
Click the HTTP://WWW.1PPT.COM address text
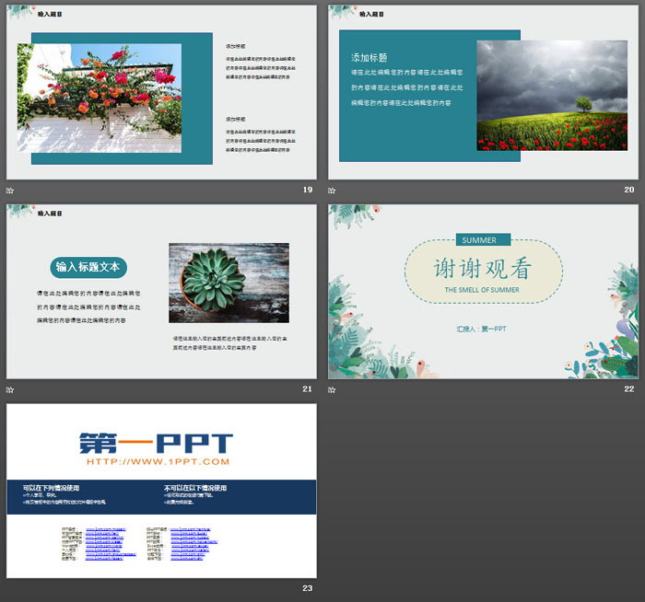point(156,461)
